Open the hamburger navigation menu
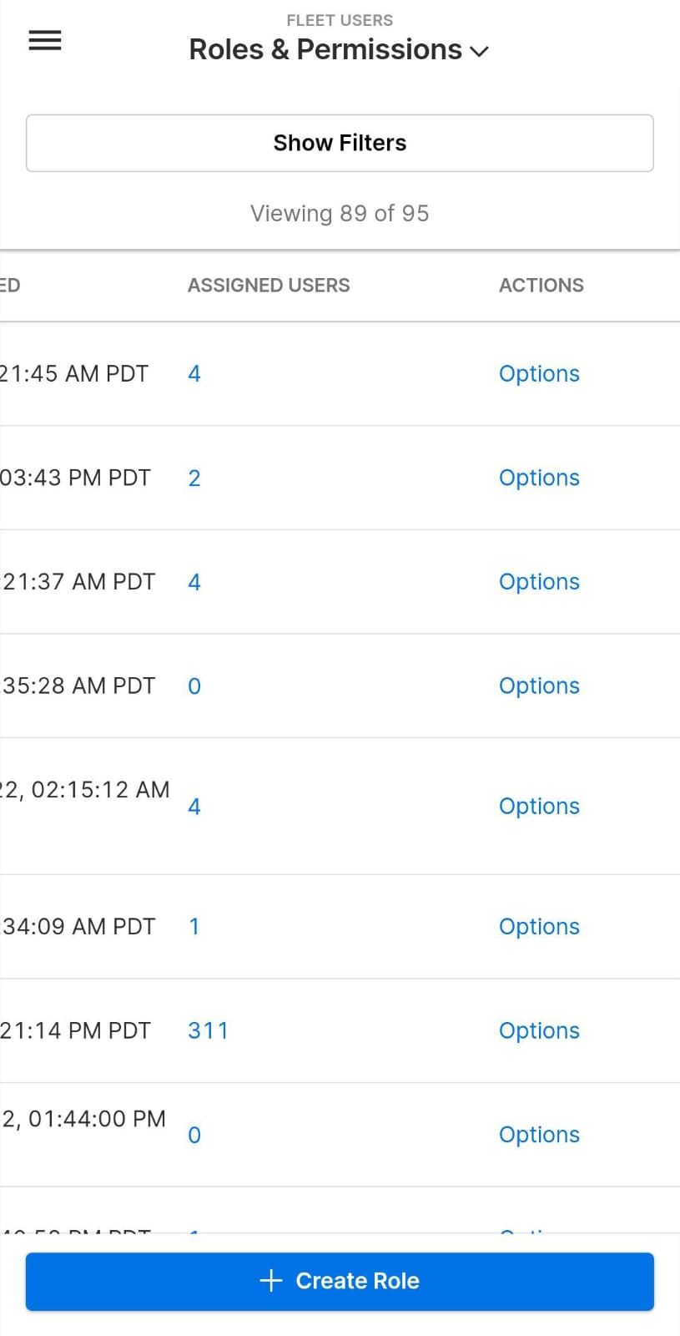Viewport: 680px width, 1336px height. coord(45,40)
